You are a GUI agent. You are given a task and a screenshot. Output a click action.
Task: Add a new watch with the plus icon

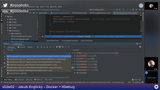coord(72,53)
